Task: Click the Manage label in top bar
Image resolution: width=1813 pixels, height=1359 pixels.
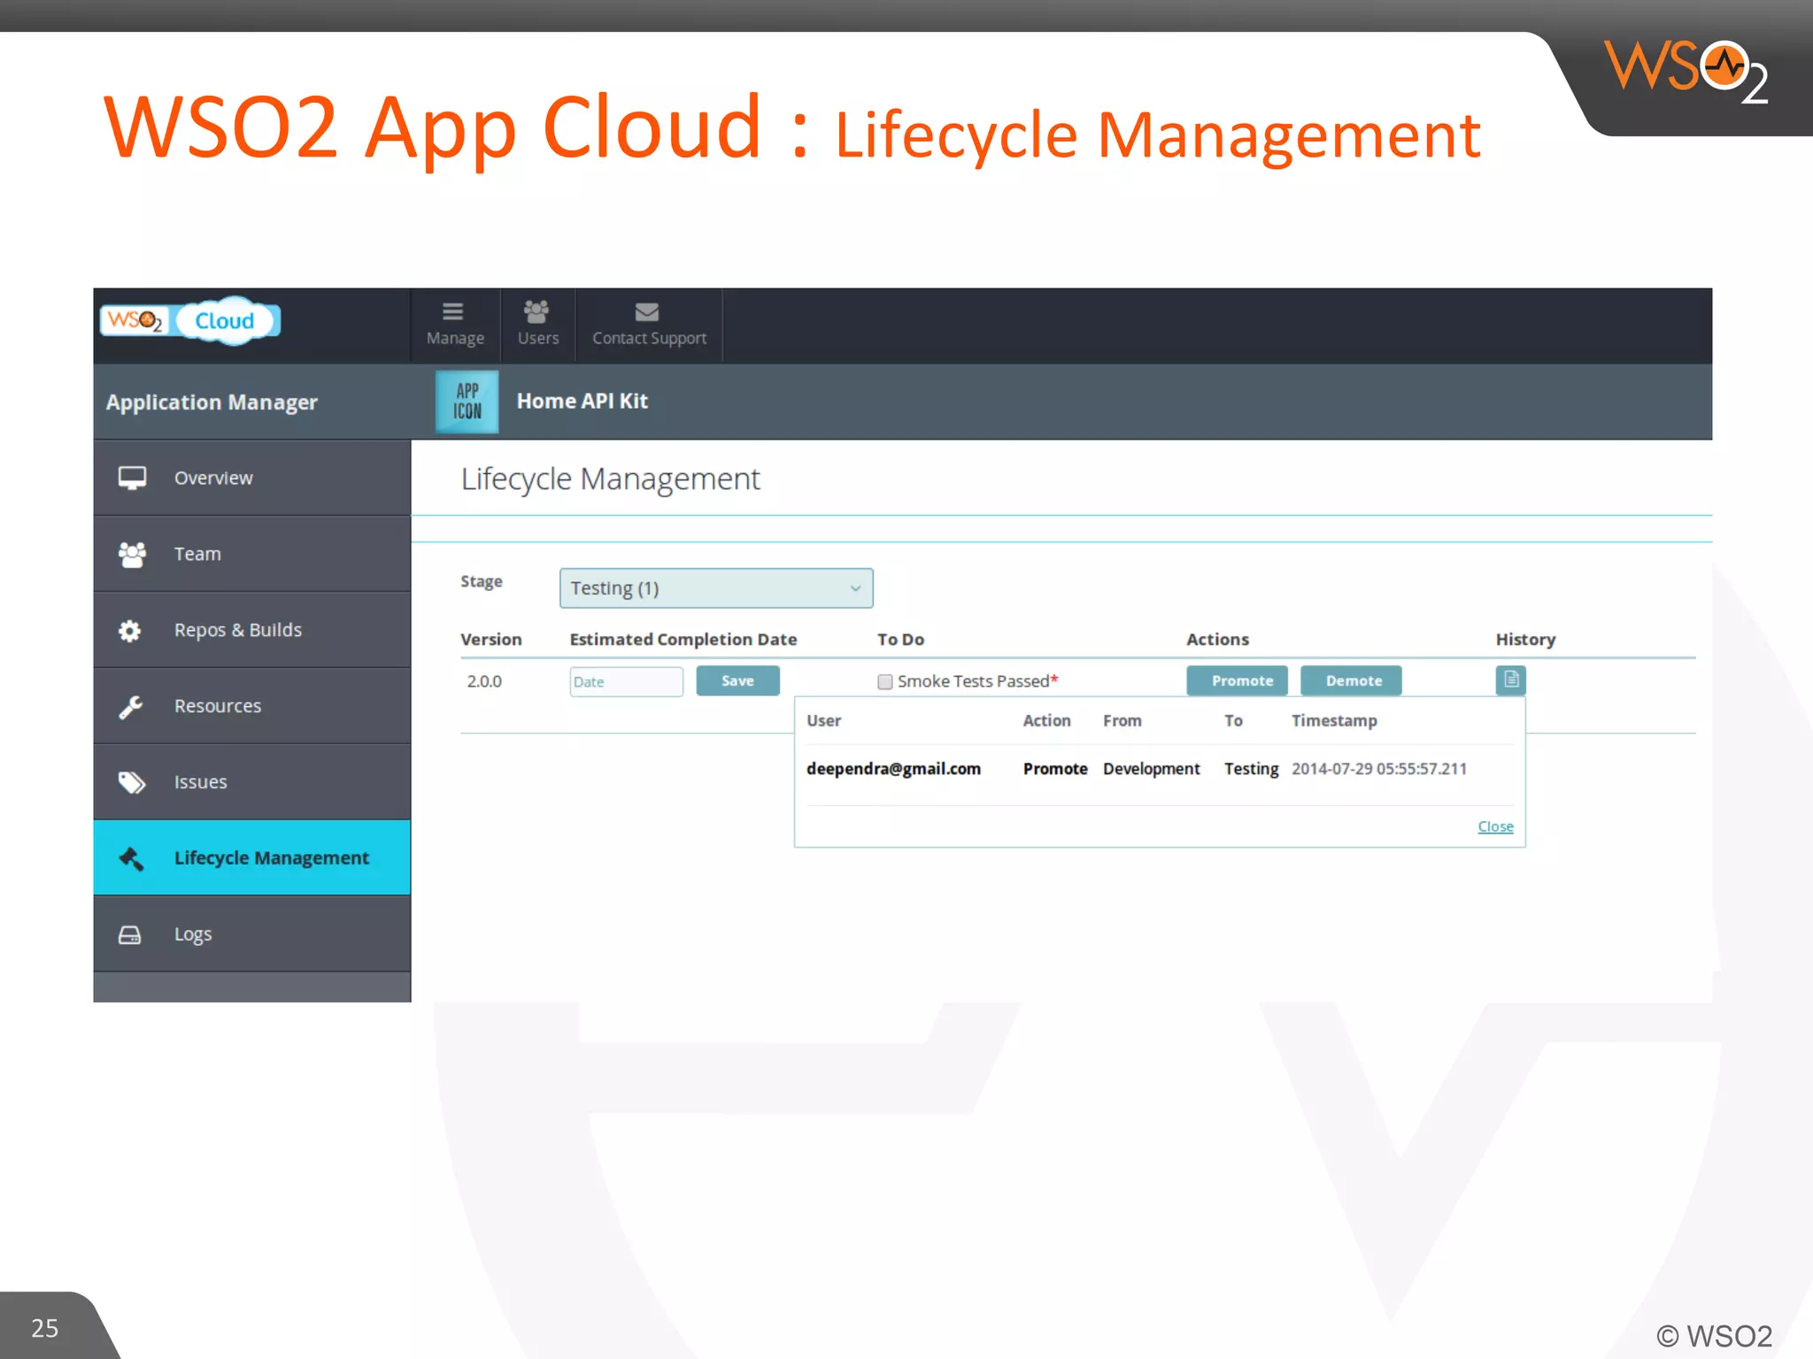Action: (x=455, y=338)
